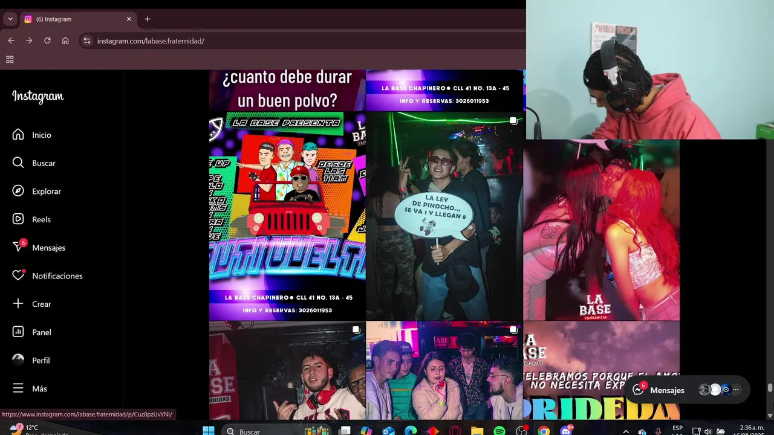Open the cuanto debe durar post

point(287,90)
